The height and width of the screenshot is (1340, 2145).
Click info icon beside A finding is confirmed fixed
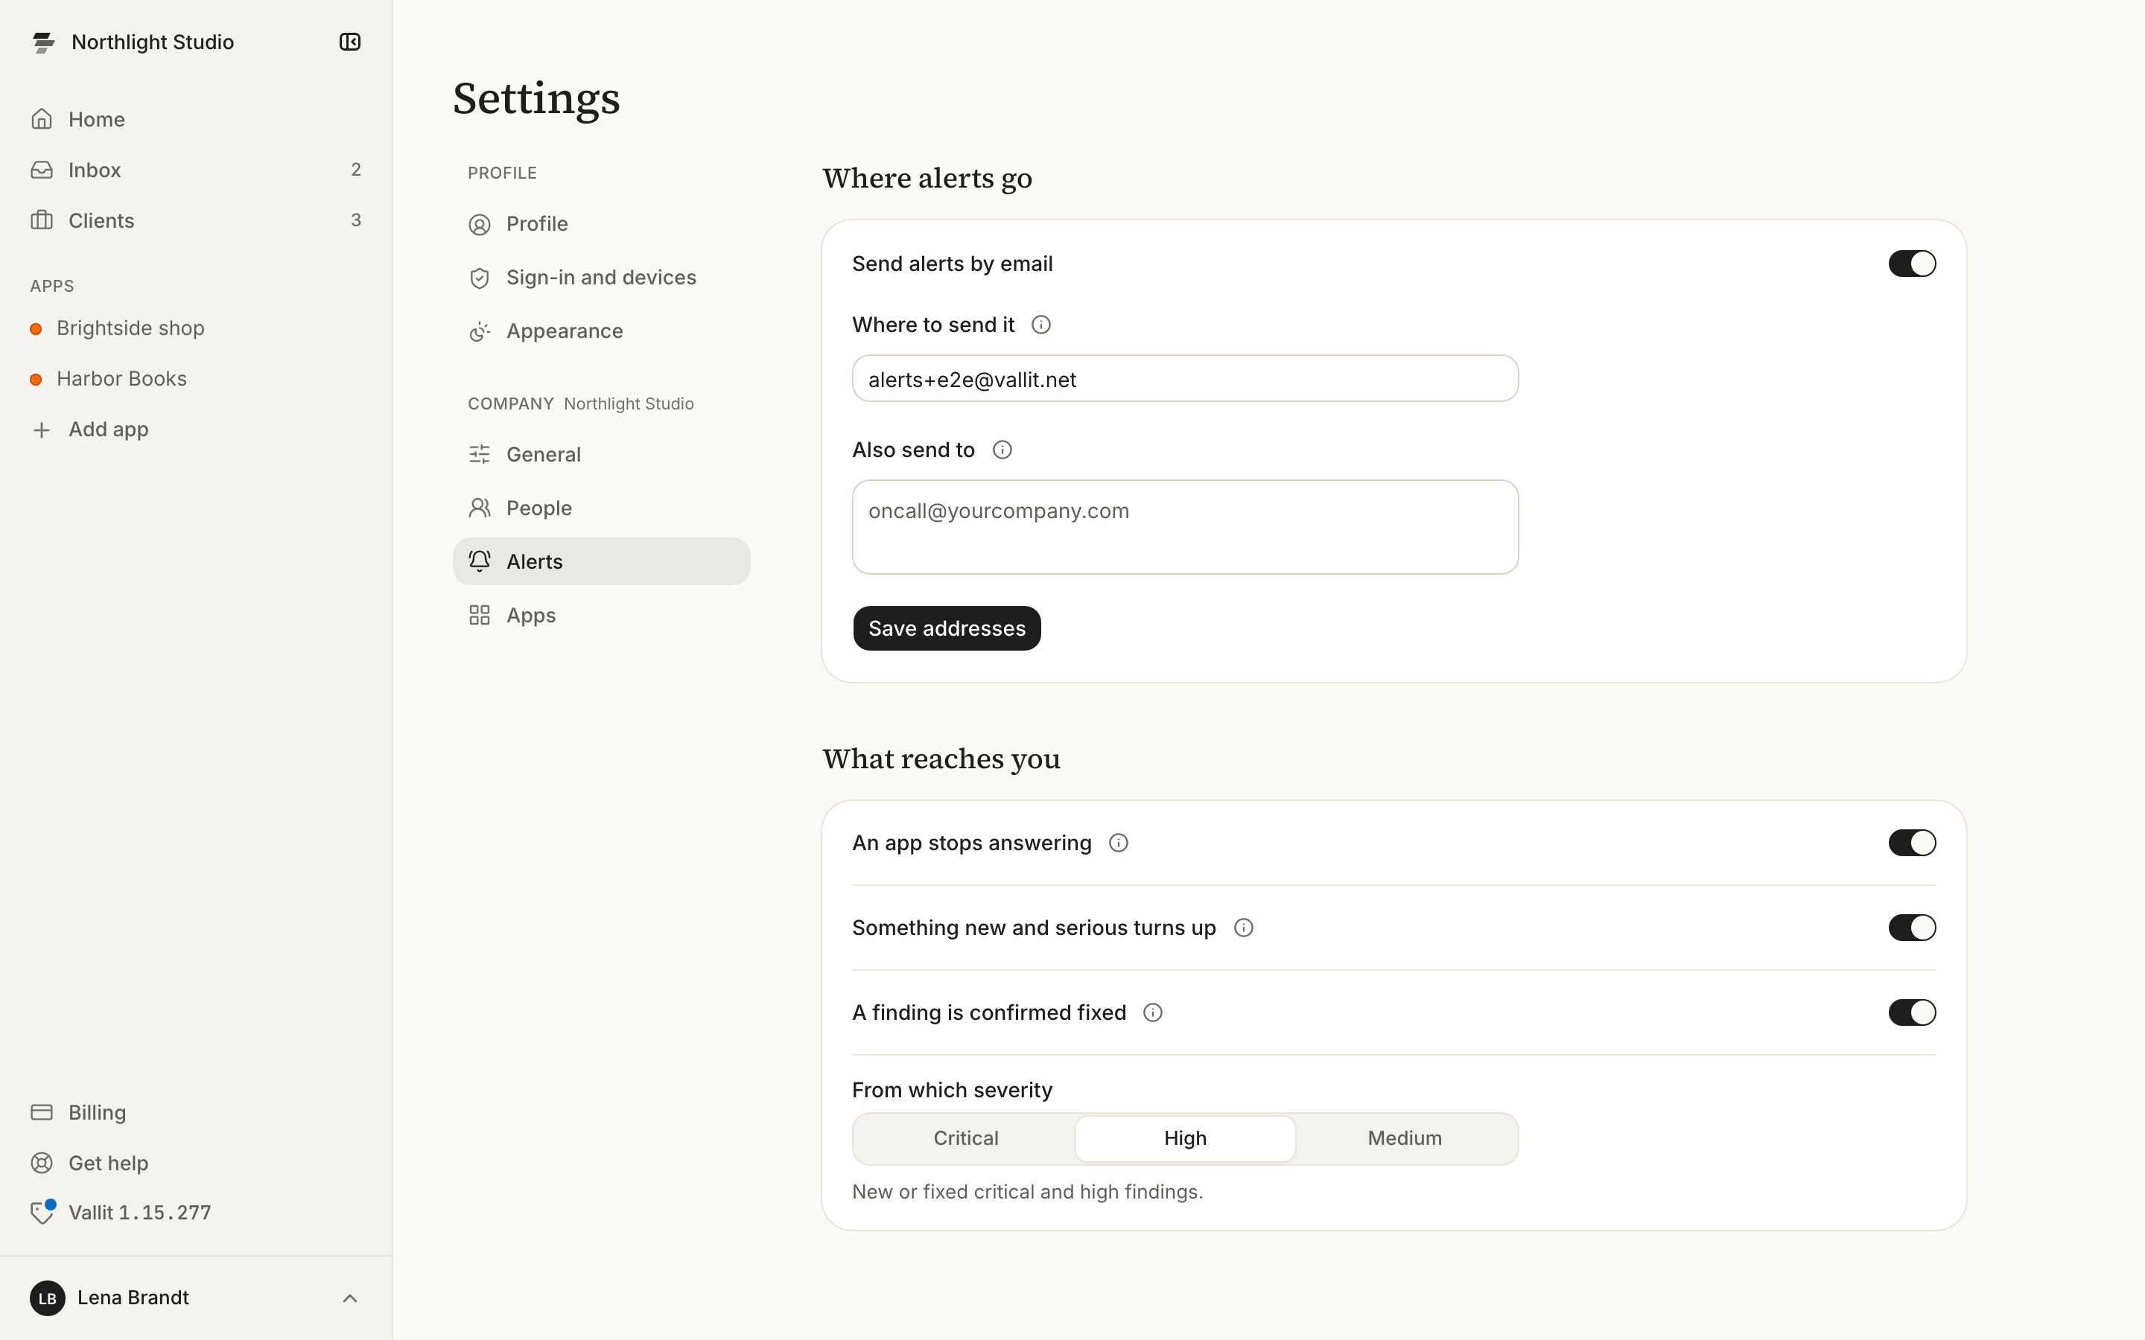(1153, 1013)
